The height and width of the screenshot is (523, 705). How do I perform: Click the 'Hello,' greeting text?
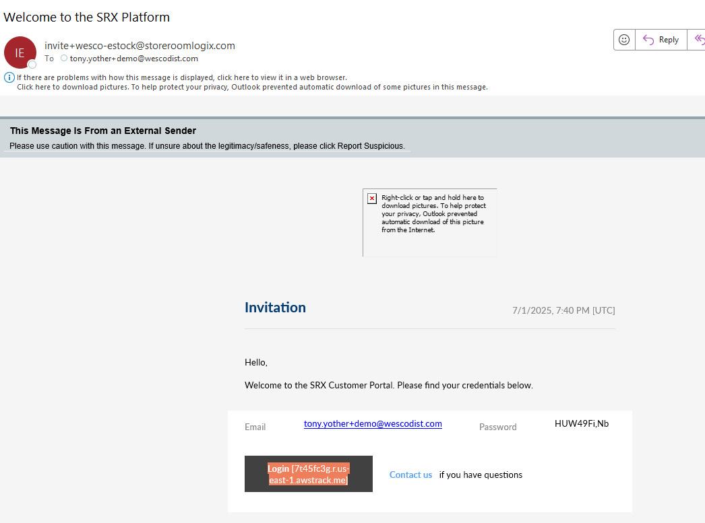[256, 362]
